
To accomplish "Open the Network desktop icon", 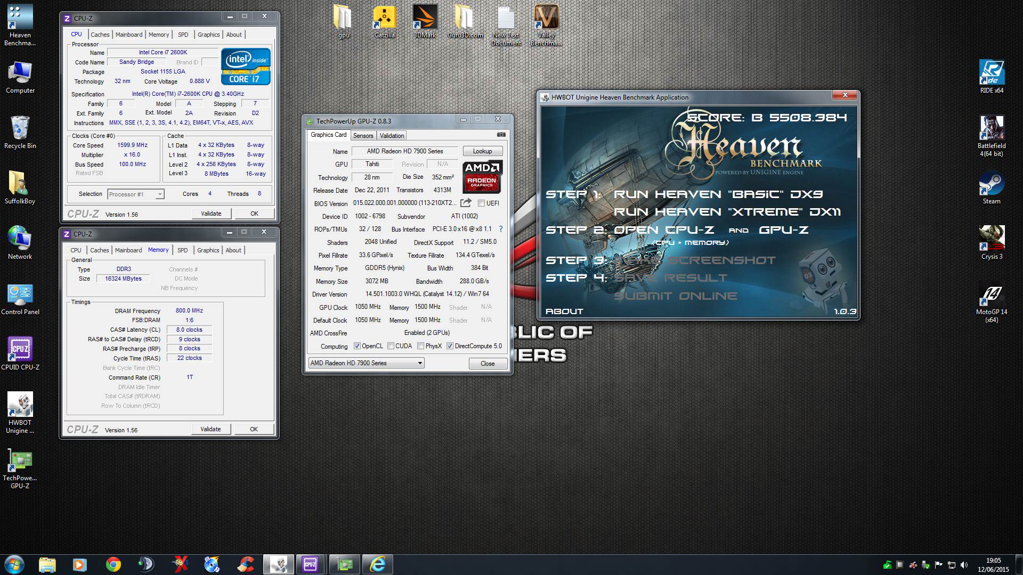I will pos(20,243).
